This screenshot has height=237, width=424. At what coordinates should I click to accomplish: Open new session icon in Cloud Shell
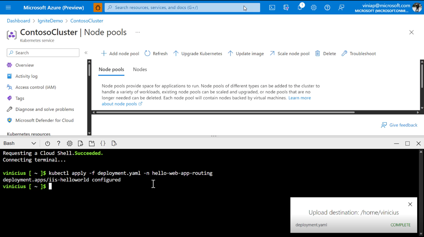[92, 144]
